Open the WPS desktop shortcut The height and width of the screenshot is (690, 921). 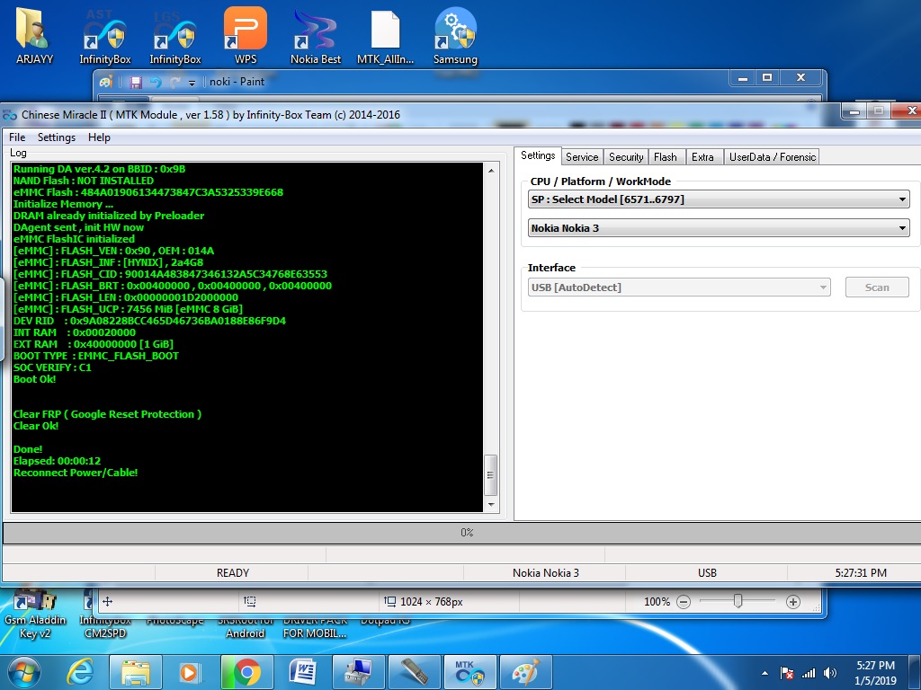point(246,35)
